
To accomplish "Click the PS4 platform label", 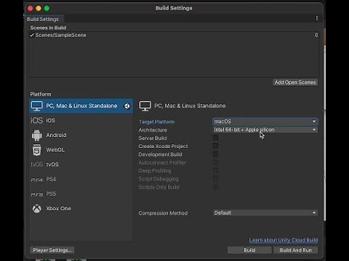I will (x=51, y=179).
